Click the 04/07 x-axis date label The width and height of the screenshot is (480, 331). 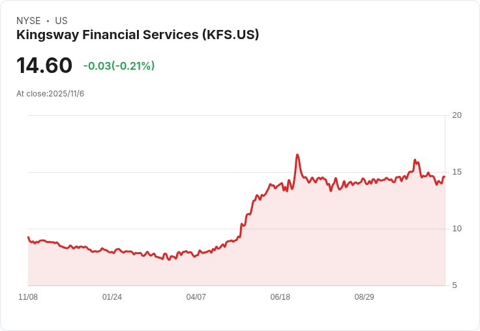pos(196,296)
